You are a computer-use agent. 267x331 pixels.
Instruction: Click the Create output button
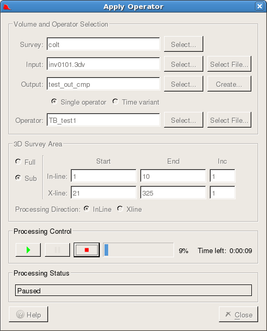tap(229, 84)
